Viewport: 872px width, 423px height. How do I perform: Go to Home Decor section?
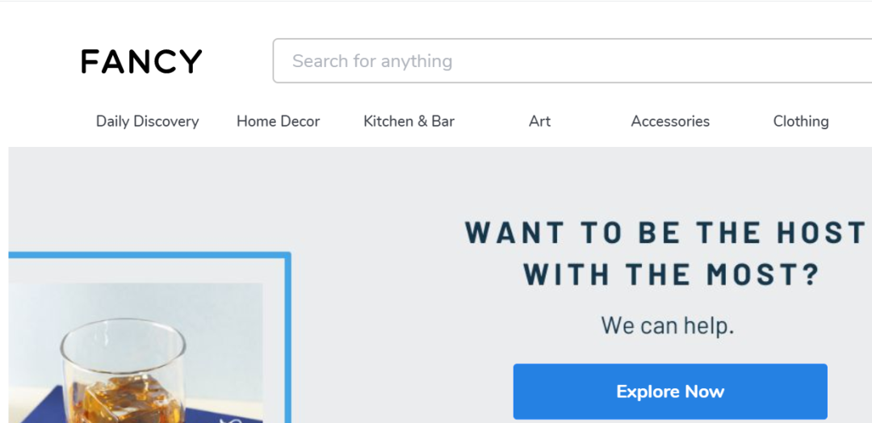tap(278, 121)
